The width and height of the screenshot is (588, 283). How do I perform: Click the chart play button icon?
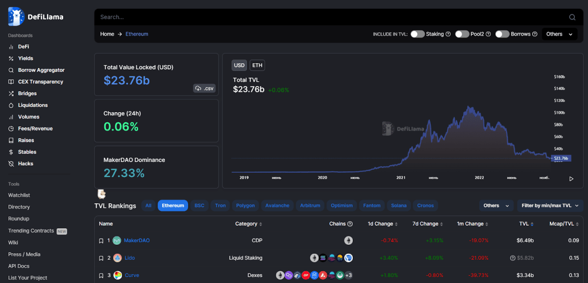pos(571,179)
